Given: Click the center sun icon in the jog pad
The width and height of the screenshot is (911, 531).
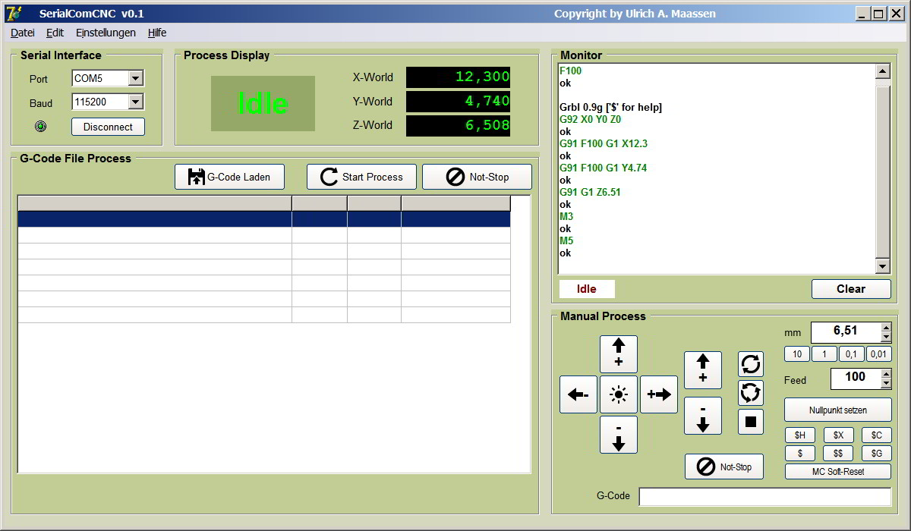Looking at the screenshot, I should coord(619,394).
